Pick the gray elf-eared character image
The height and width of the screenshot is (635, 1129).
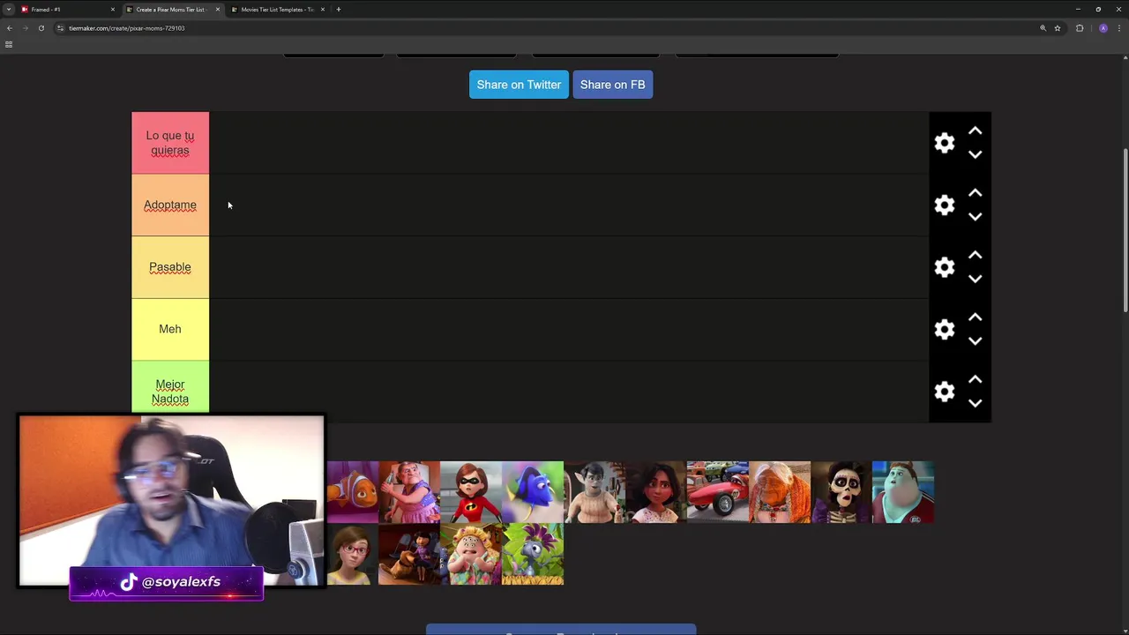tap(594, 492)
